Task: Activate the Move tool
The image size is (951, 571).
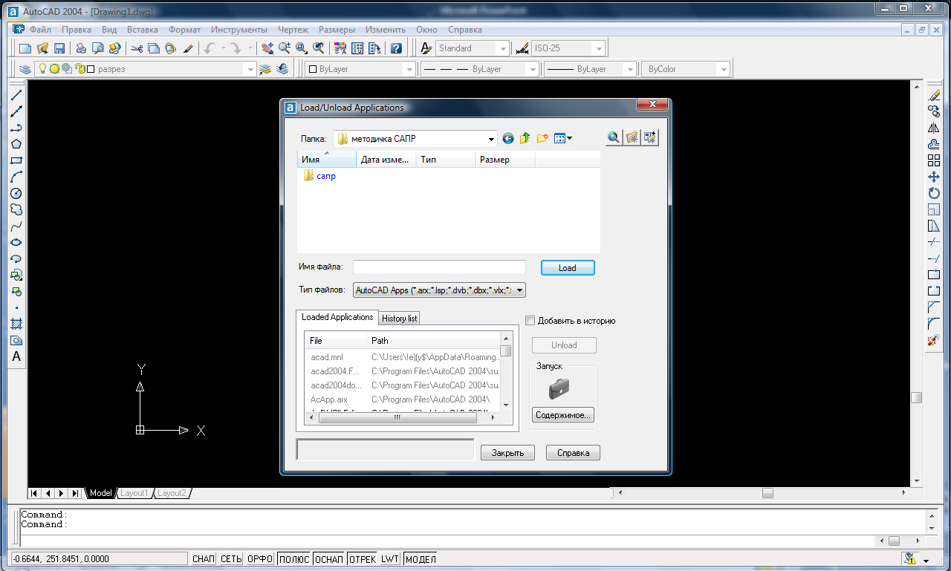Action: [934, 177]
